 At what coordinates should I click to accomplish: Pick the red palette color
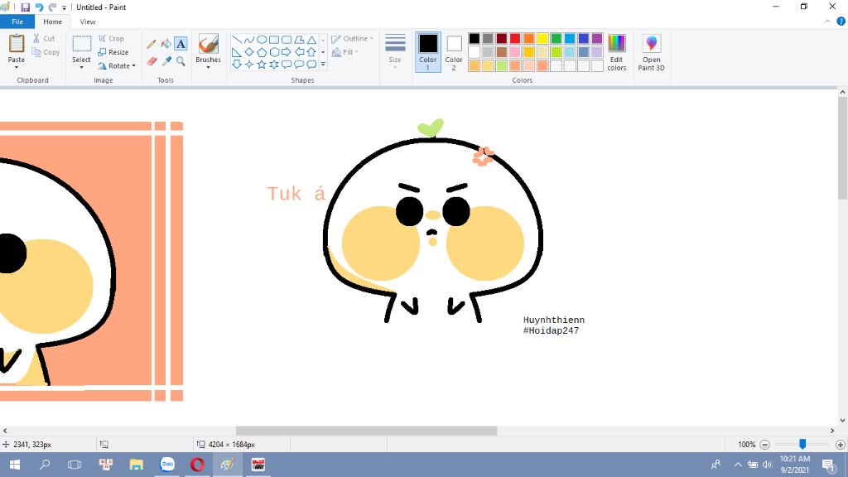pos(515,38)
